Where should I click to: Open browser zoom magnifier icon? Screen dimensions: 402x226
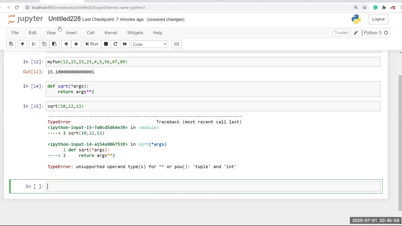click(356, 8)
